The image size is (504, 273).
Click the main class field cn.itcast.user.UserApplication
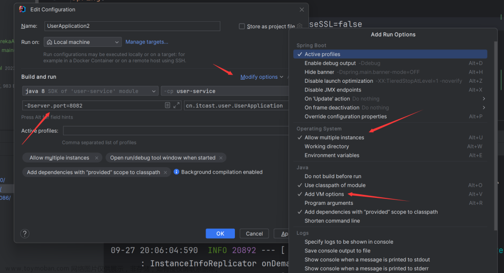(x=236, y=105)
